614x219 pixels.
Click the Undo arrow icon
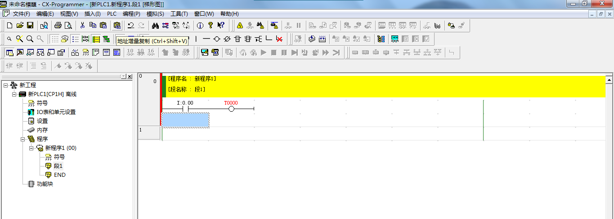pyautogui.click(x=131, y=26)
